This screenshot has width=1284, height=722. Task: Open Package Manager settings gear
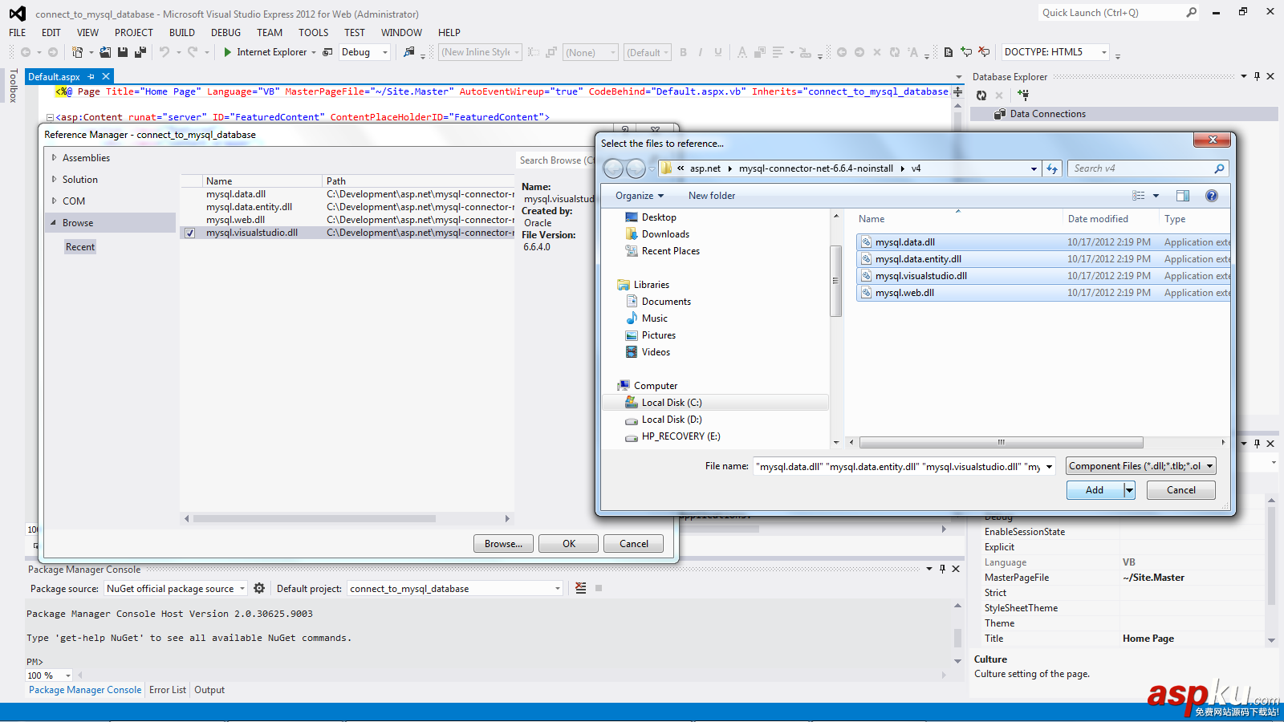click(259, 588)
